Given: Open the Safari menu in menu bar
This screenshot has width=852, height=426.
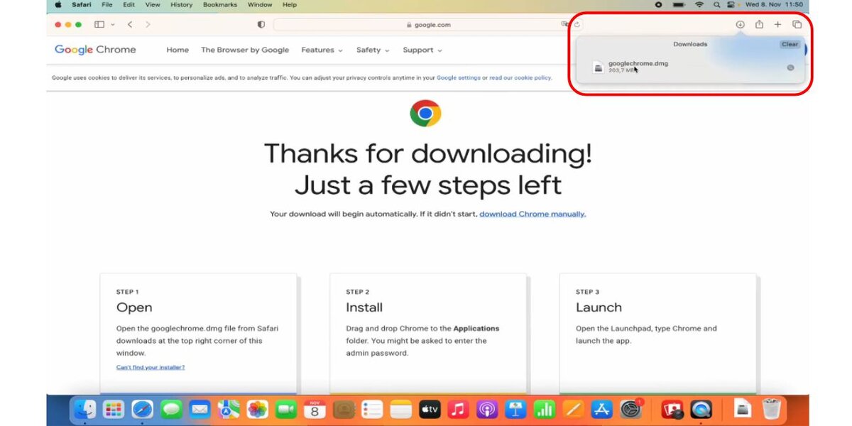Looking at the screenshot, I should click(81, 4).
